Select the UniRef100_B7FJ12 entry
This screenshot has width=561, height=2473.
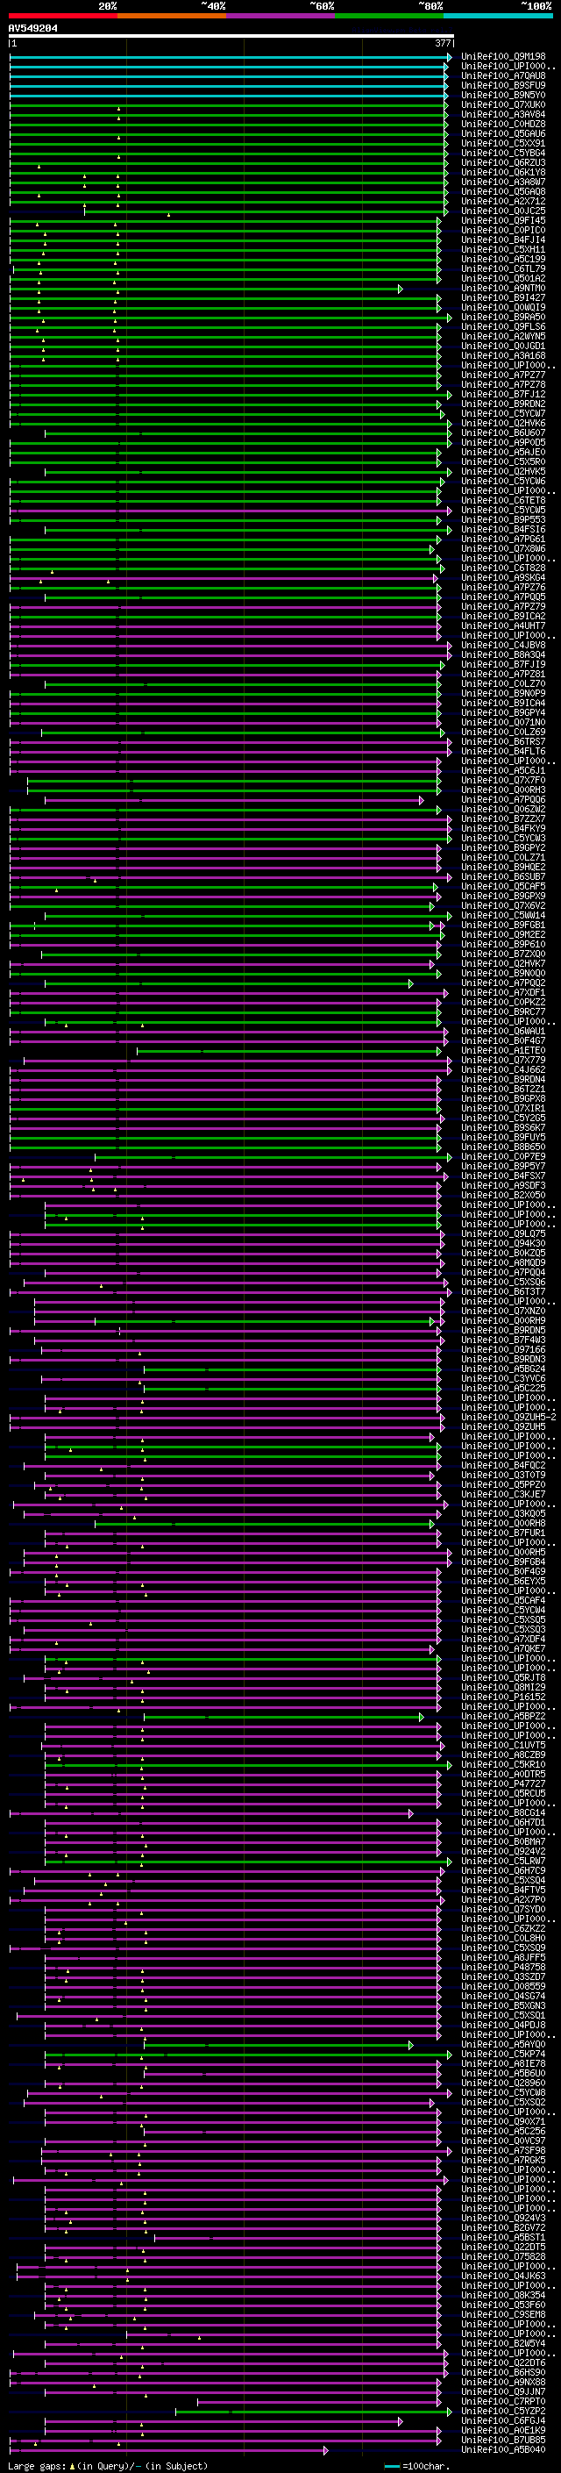[x=503, y=395]
